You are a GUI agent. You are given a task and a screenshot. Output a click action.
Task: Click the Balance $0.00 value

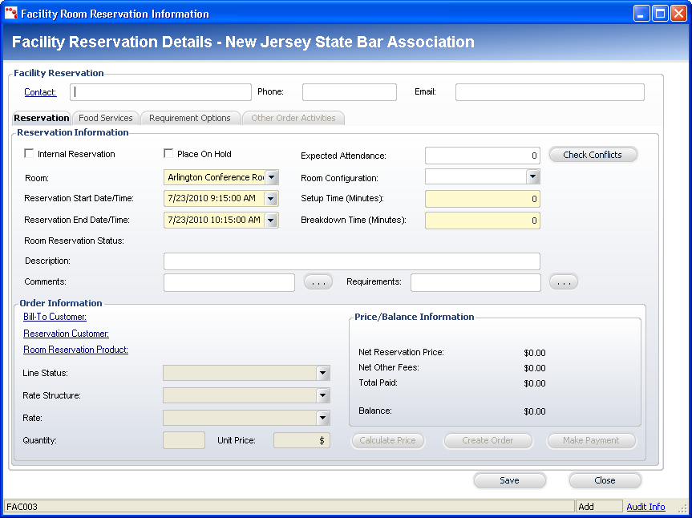535,411
